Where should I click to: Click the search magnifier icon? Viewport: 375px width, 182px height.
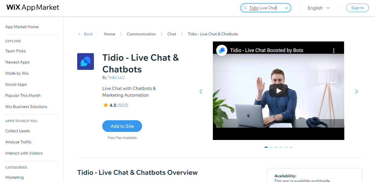(x=245, y=8)
